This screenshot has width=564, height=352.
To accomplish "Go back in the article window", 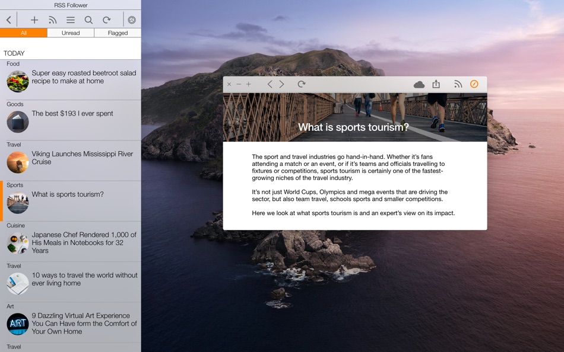I will tap(270, 84).
